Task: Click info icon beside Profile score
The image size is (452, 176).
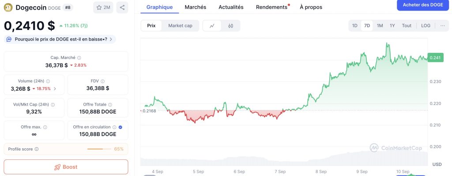Action: point(37,149)
